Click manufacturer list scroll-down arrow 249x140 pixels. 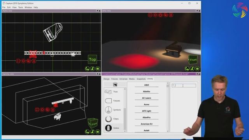(x=168, y=131)
